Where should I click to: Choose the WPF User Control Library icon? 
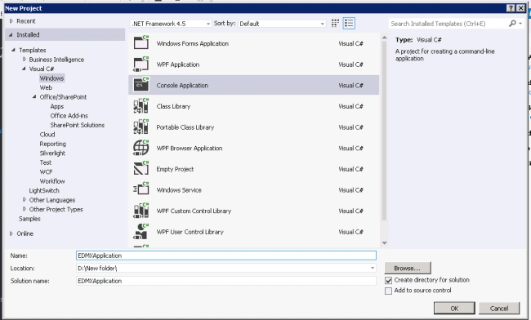pos(141,231)
